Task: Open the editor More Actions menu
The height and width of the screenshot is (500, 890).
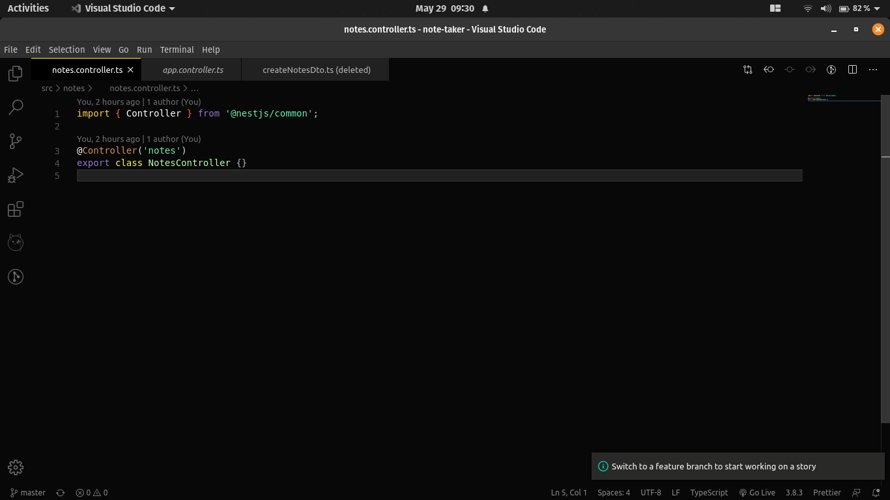Action: 873,70
